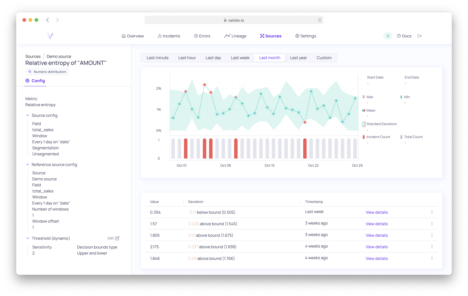The height and width of the screenshot is (296, 468).
Task: Collapse the Threshold (dynamic) section
Action: 28,238
